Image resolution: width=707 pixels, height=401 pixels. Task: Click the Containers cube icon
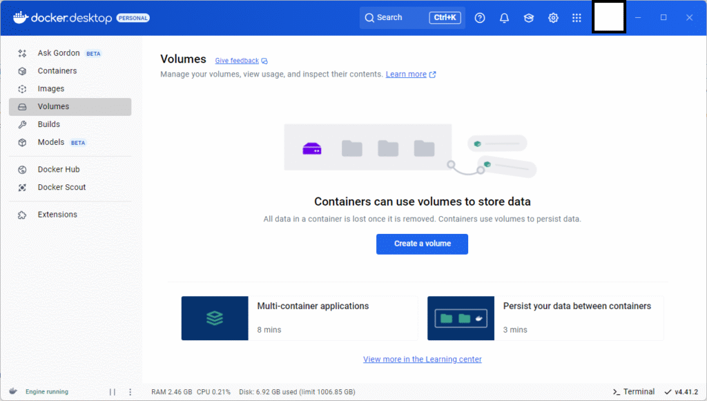[22, 71]
